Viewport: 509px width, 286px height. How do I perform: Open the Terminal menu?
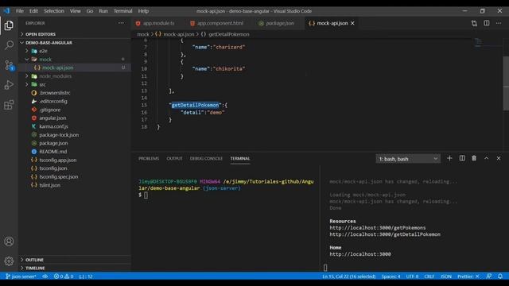(x=122, y=10)
